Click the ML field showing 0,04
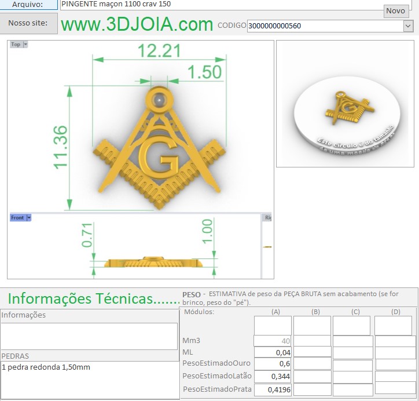 coord(273,352)
